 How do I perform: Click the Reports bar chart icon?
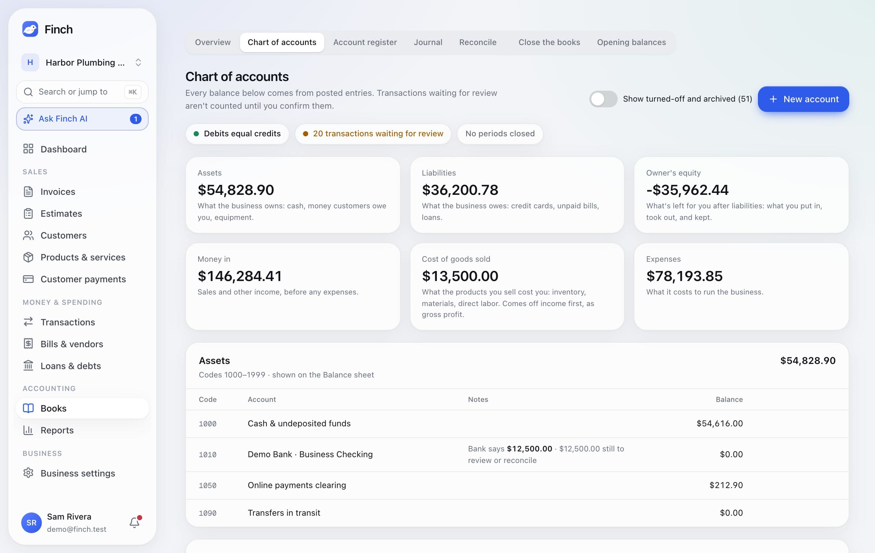(28, 430)
